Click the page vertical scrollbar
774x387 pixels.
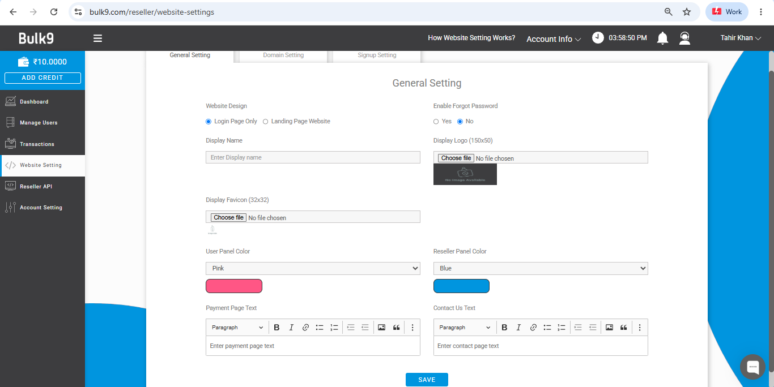click(771, 221)
